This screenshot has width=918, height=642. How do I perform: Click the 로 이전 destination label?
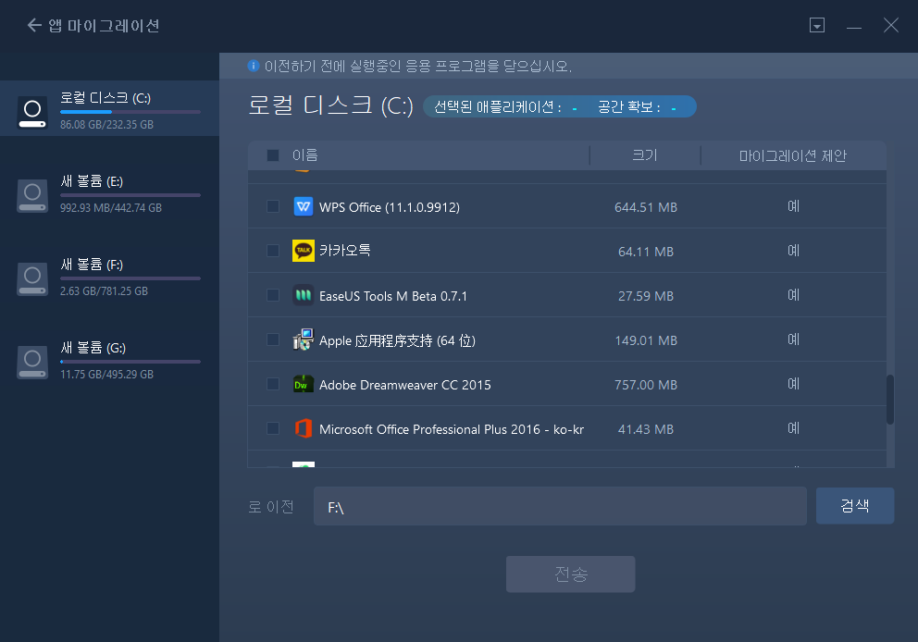[x=270, y=506]
